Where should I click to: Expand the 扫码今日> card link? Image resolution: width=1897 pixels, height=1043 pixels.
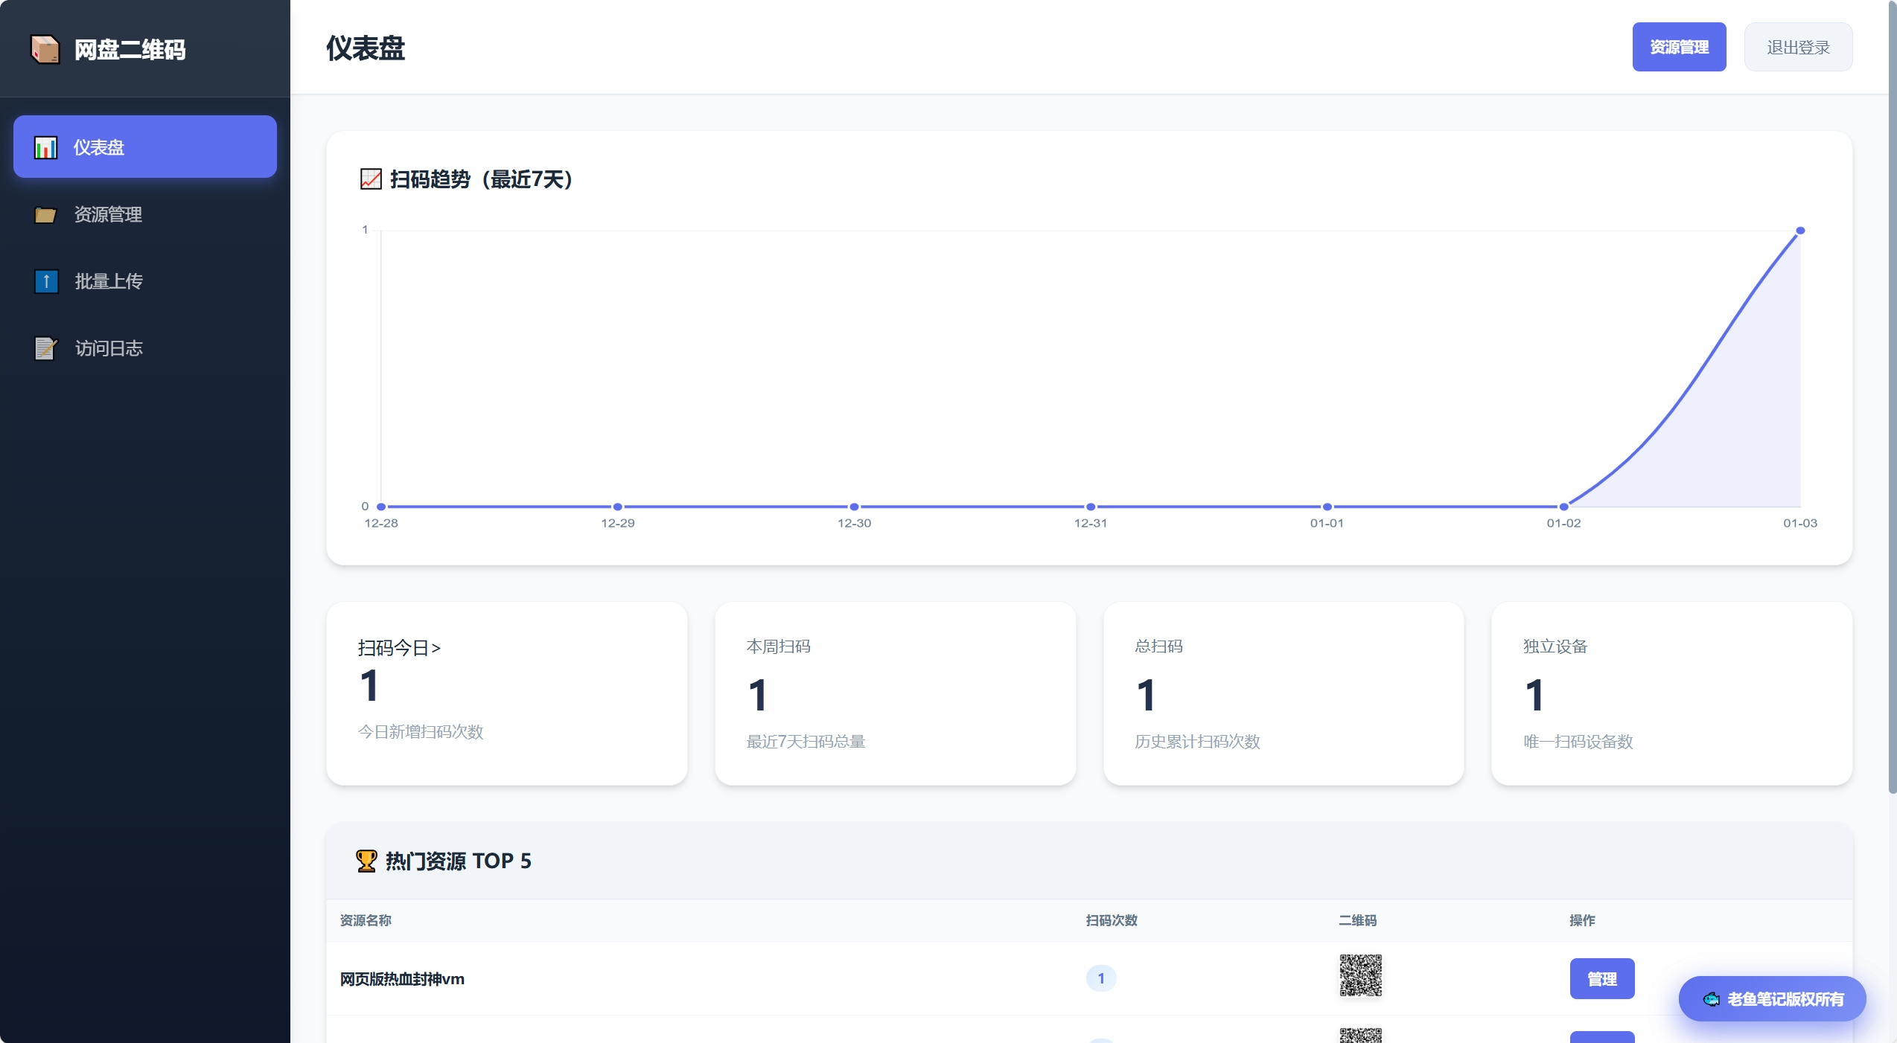[399, 648]
